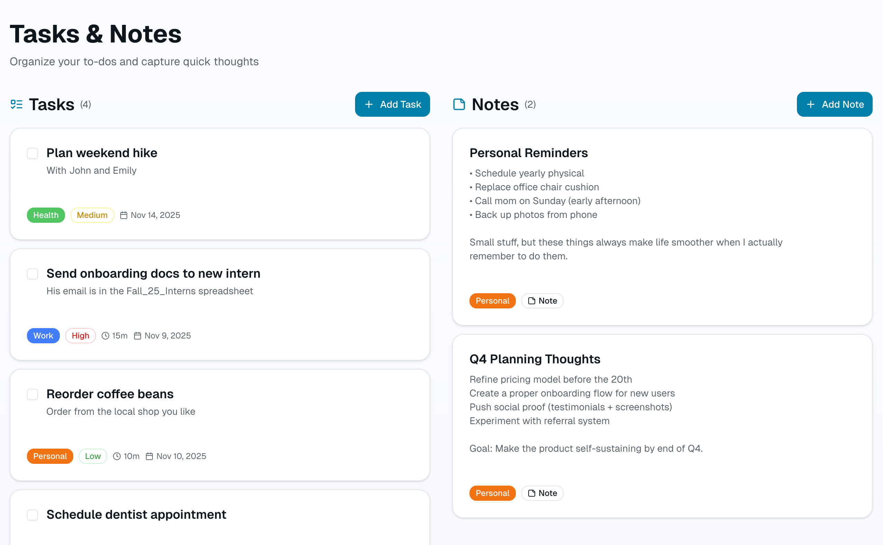Click 'Experiment with referral system' line
The image size is (883, 545).
point(539,421)
